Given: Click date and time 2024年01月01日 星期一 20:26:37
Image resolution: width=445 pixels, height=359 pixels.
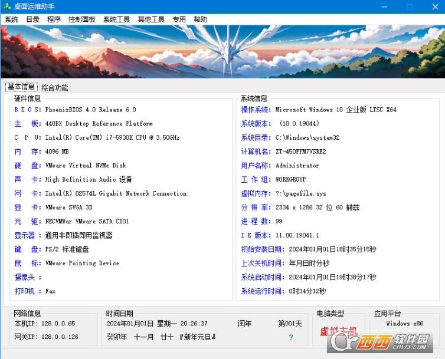Looking at the screenshot, I should click(157, 323).
